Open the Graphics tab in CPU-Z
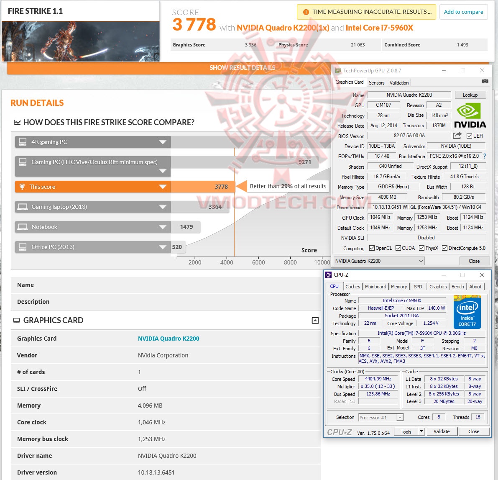The image size is (498, 480). pos(438,286)
